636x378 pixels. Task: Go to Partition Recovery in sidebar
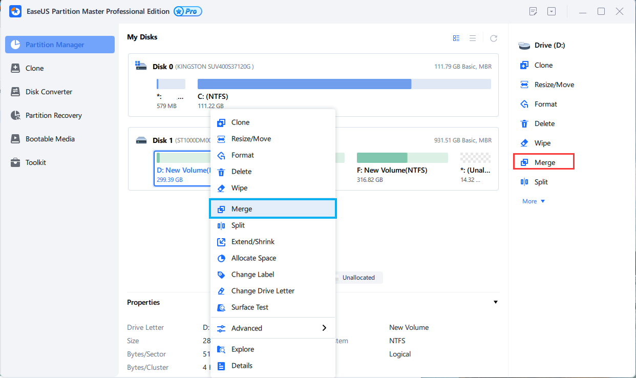click(x=53, y=115)
